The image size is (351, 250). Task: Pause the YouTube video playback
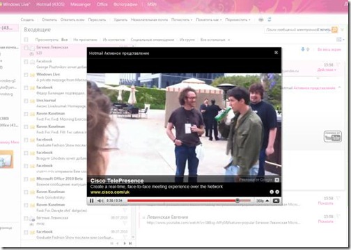click(91, 201)
